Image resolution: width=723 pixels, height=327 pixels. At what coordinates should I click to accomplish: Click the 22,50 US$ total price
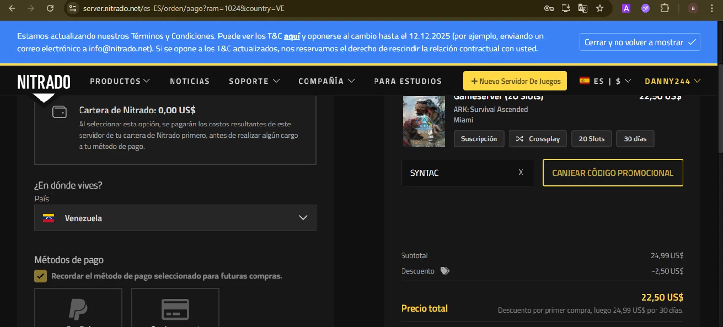coord(662,297)
